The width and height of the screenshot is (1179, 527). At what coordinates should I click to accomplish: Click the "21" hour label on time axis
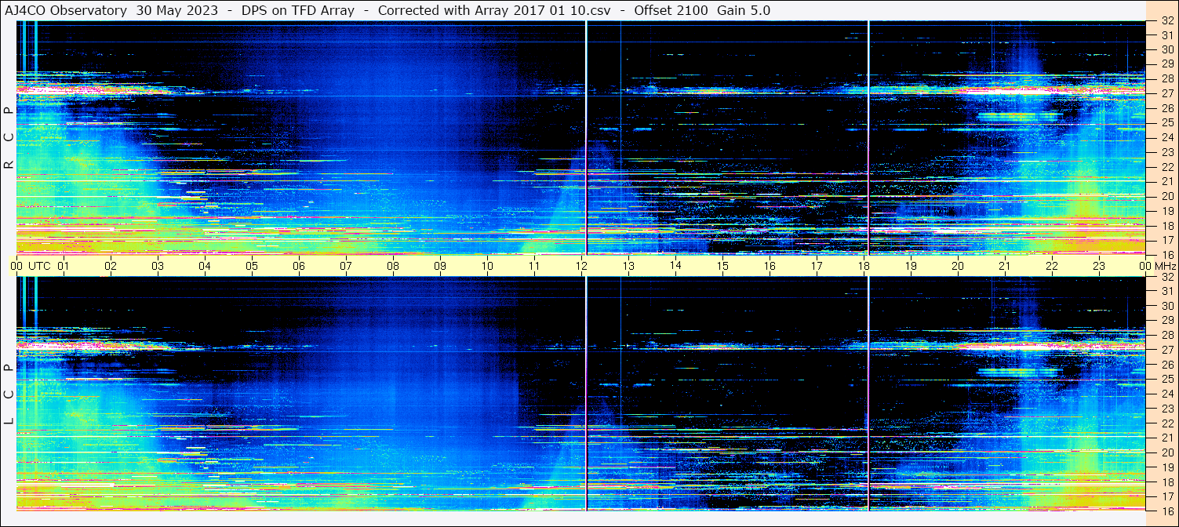[x=1005, y=266]
